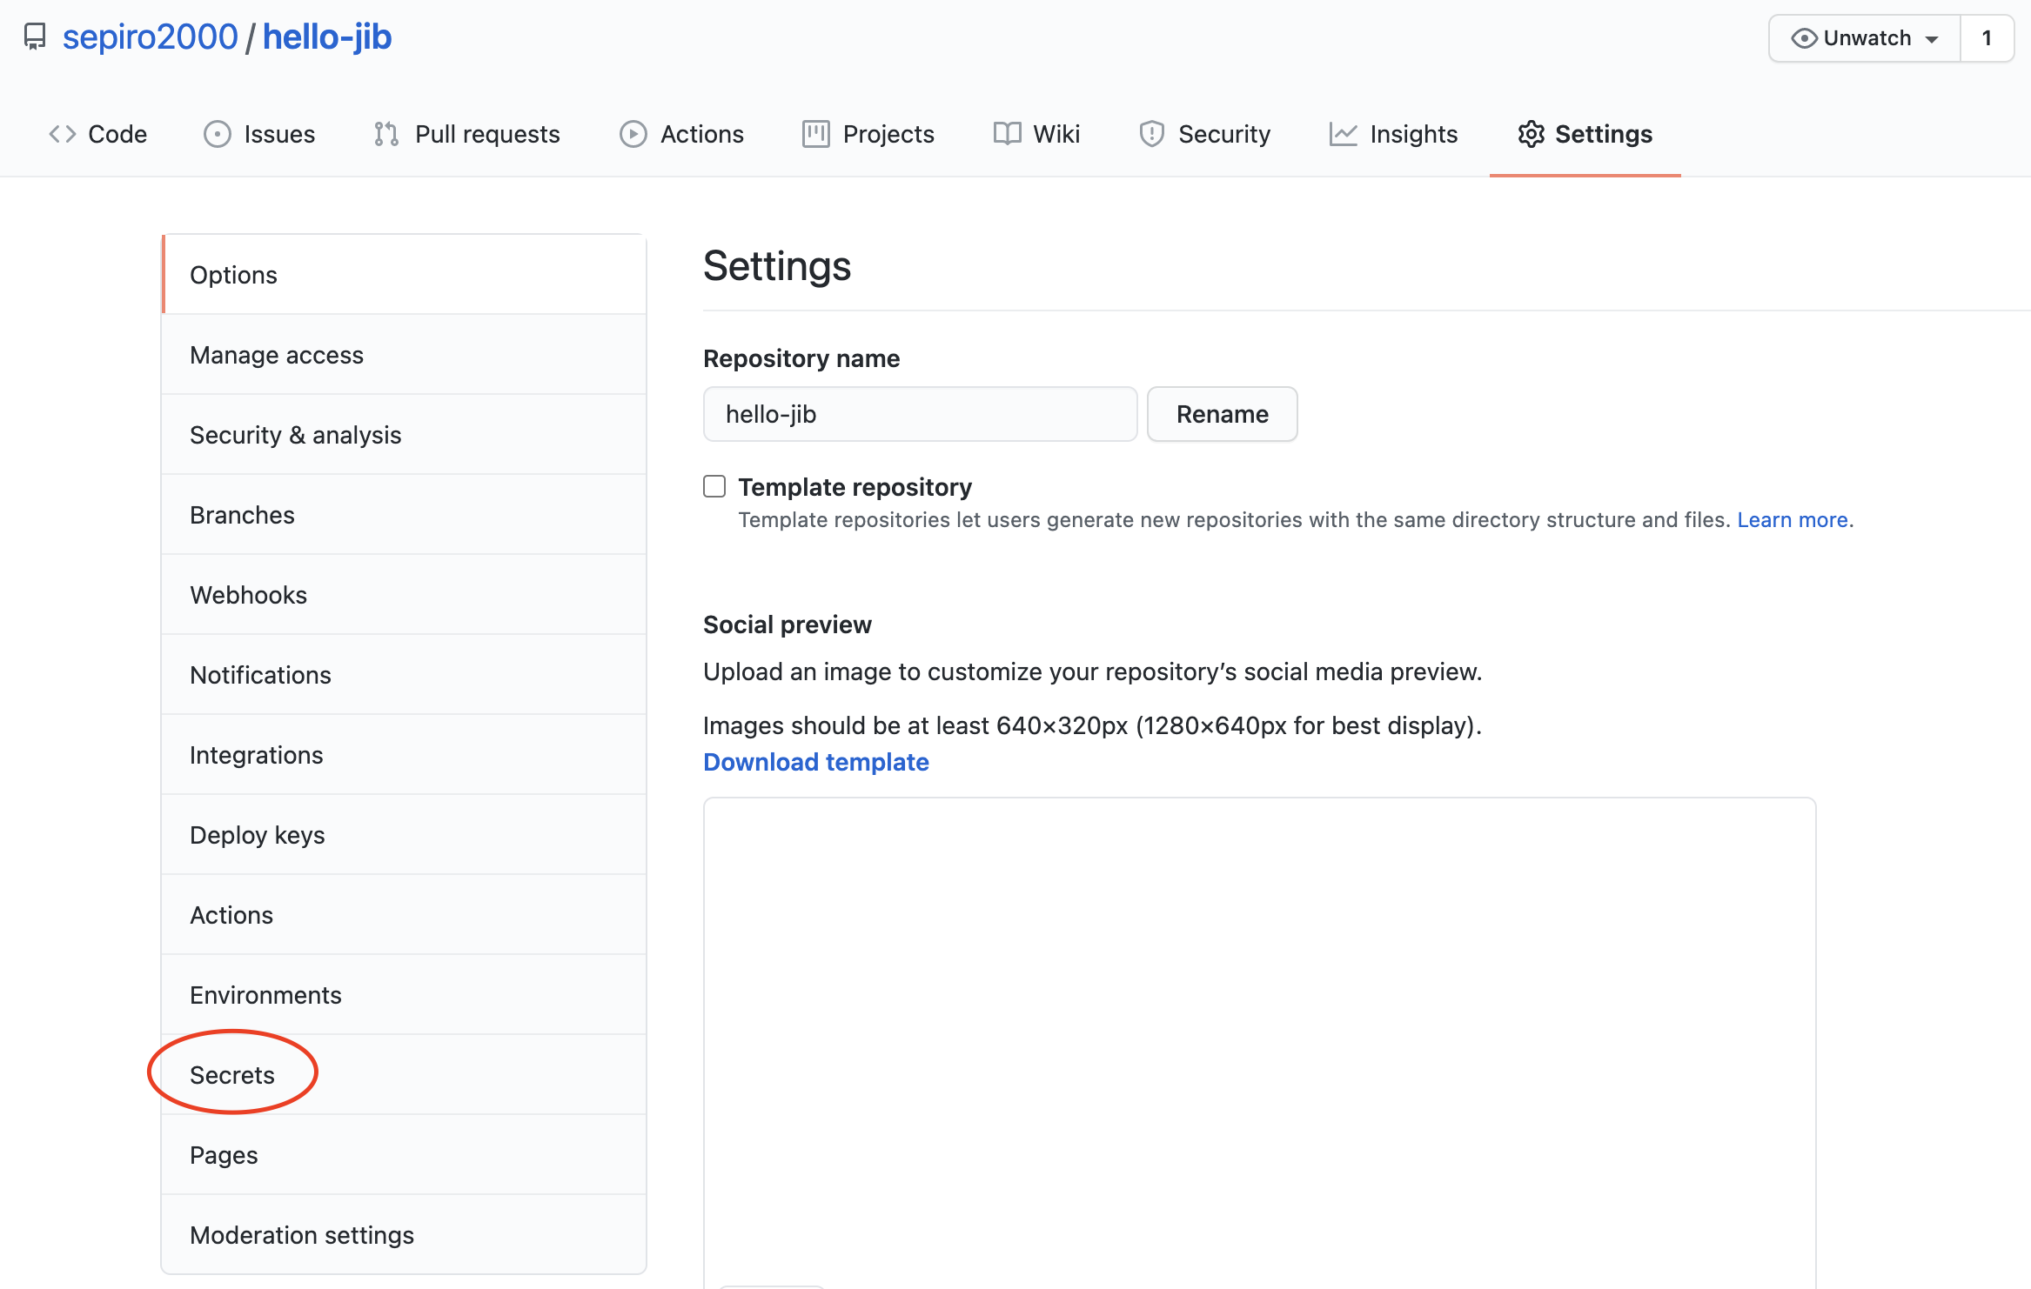Image resolution: width=2031 pixels, height=1289 pixels.
Task: Click the Wiki book icon
Action: pyautogui.click(x=1007, y=134)
